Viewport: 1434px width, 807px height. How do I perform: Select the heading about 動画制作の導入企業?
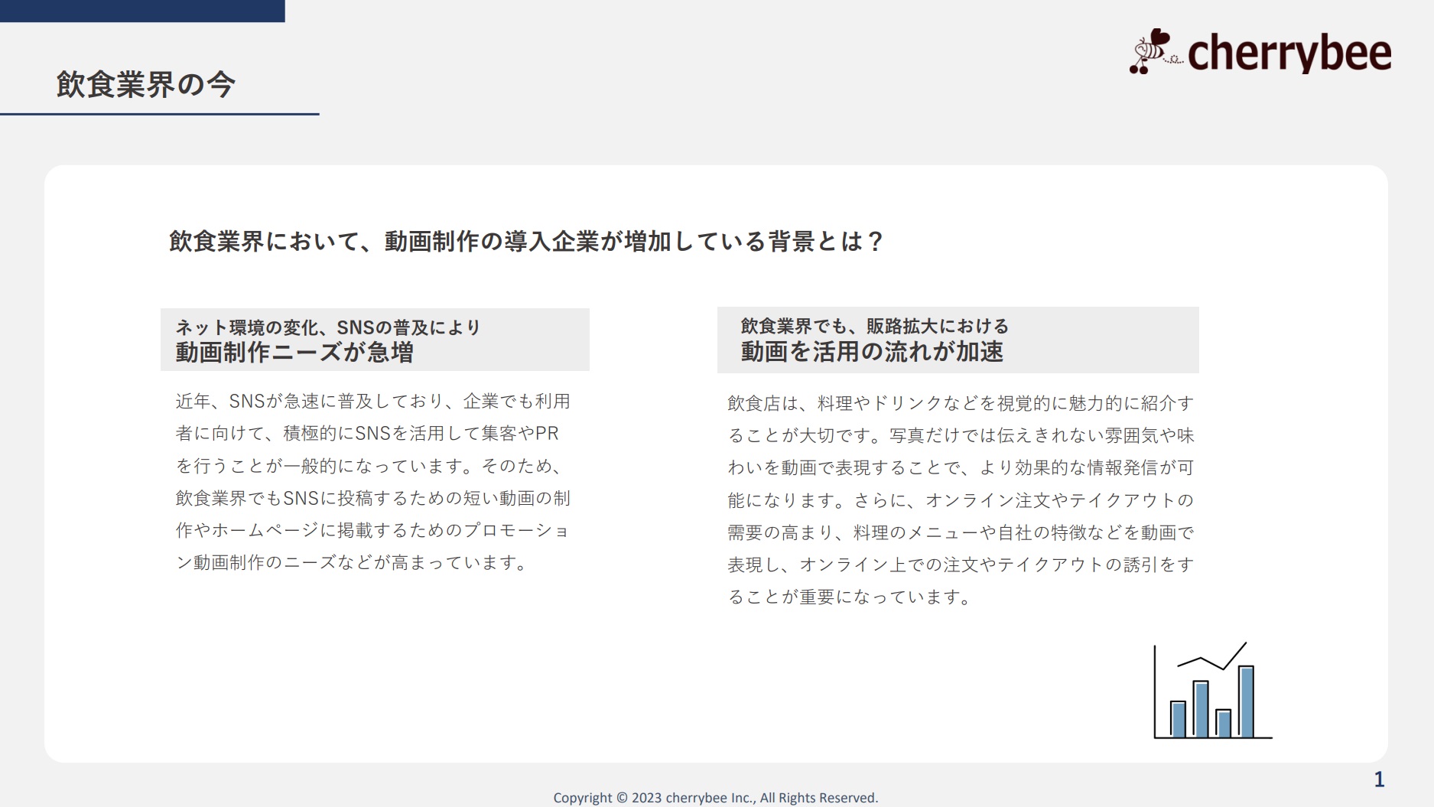(526, 242)
